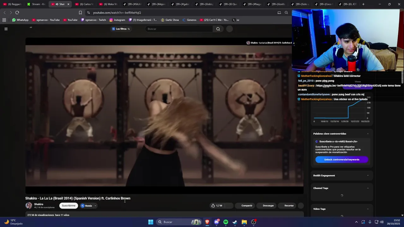Switch to the TikTok Coco tab
This screenshot has width=404, height=227.
click(x=324, y=4)
